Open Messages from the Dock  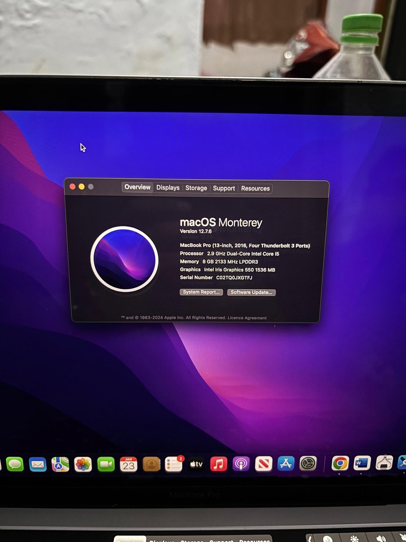pyautogui.click(x=15, y=464)
